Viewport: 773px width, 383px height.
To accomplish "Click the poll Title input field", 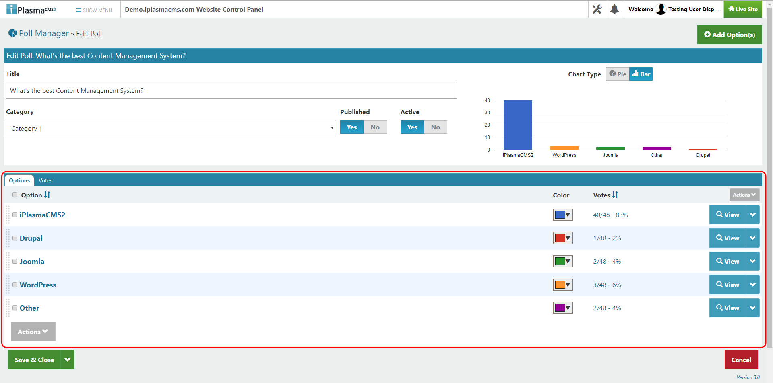I will [x=231, y=90].
